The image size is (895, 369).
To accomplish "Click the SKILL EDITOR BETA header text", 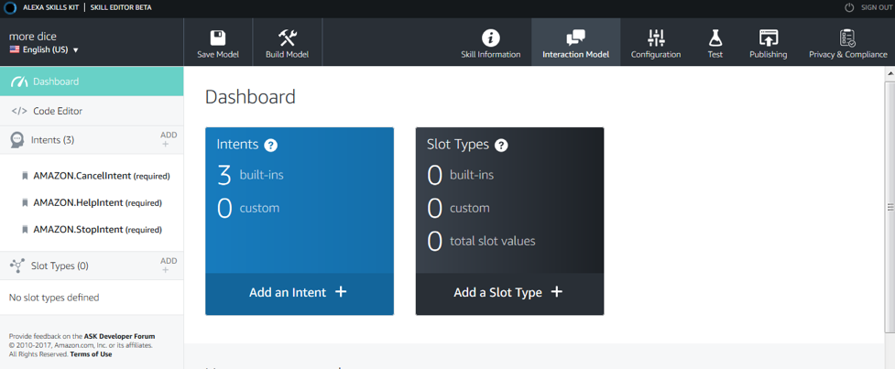I will pos(121,7).
